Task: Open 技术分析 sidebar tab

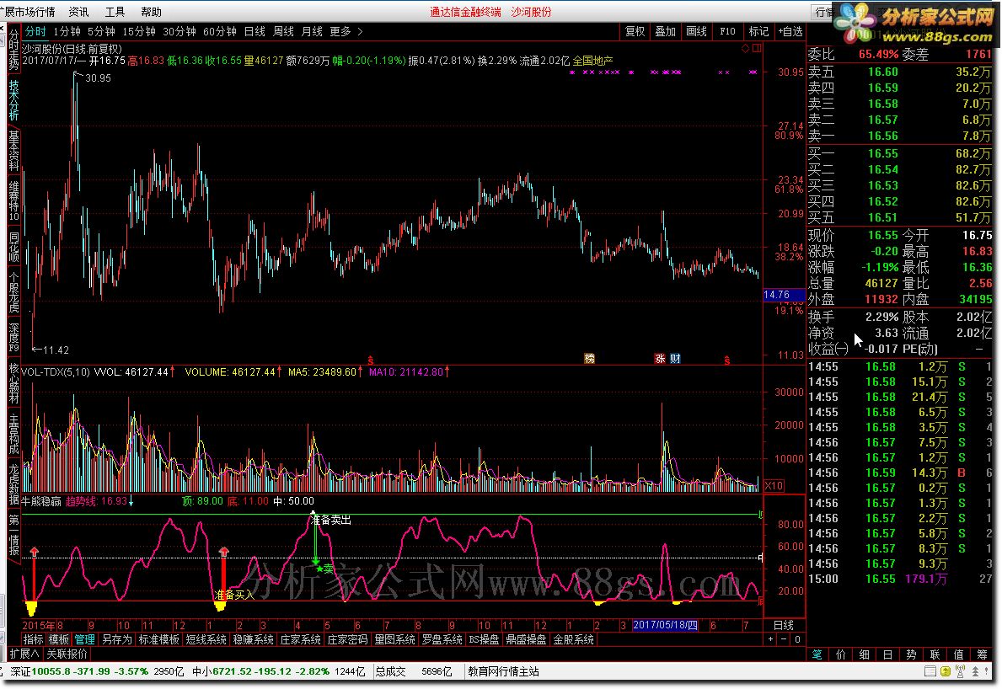Action: click(x=14, y=100)
